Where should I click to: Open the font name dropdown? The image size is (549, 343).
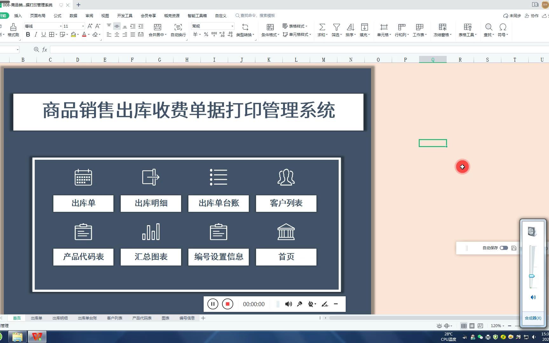[61, 26]
